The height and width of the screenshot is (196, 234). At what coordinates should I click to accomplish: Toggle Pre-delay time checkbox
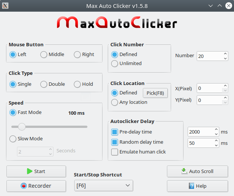click(x=132, y=132)
